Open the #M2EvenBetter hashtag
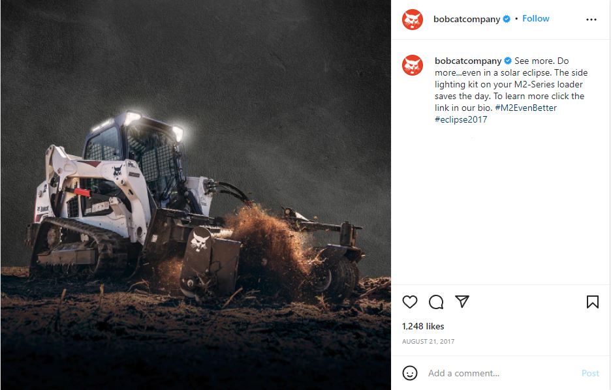This screenshot has width=611, height=390. pyautogui.click(x=525, y=108)
